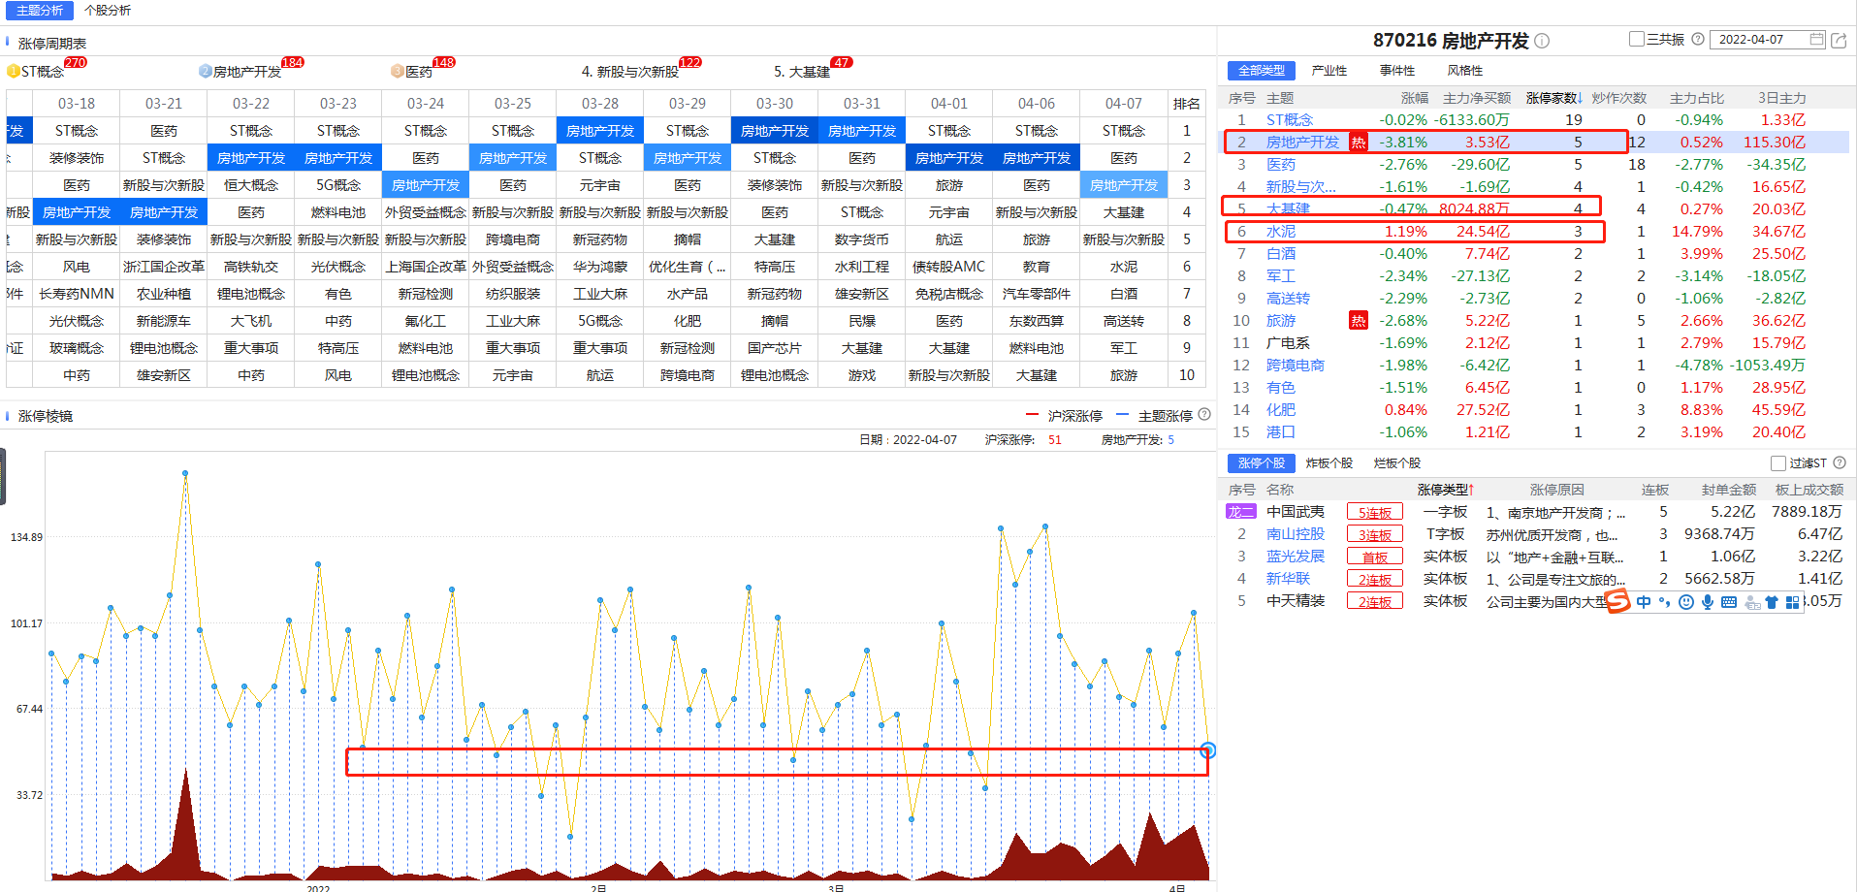Sort by 涨停类型 column header
Viewport: 1857px width, 892px height.
[1445, 490]
